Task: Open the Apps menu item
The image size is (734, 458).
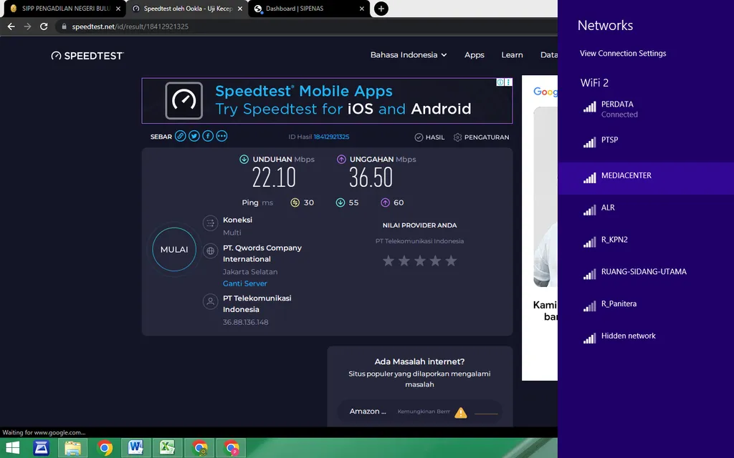Action: pos(474,55)
